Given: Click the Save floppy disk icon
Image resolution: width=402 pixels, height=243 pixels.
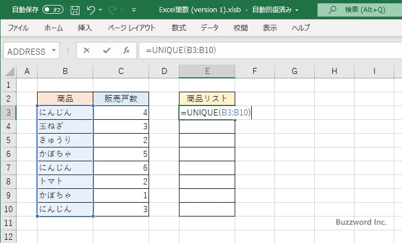Looking at the screenshot, I should coord(75,10).
